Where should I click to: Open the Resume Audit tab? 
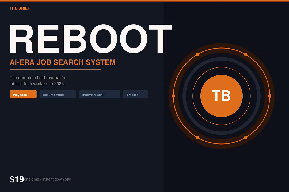pos(58,94)
